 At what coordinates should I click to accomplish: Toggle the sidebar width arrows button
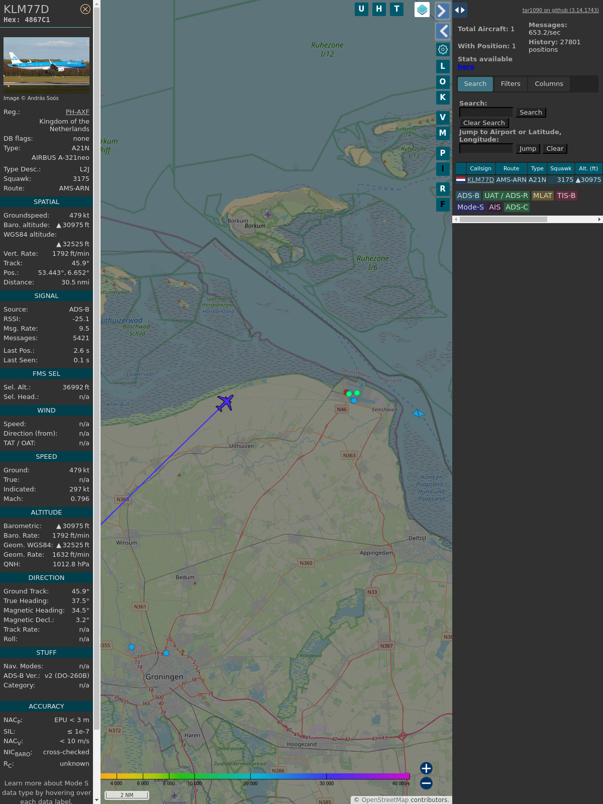click(460, 10)
